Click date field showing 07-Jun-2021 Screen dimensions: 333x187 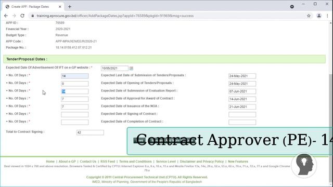[x=242, y=91]
